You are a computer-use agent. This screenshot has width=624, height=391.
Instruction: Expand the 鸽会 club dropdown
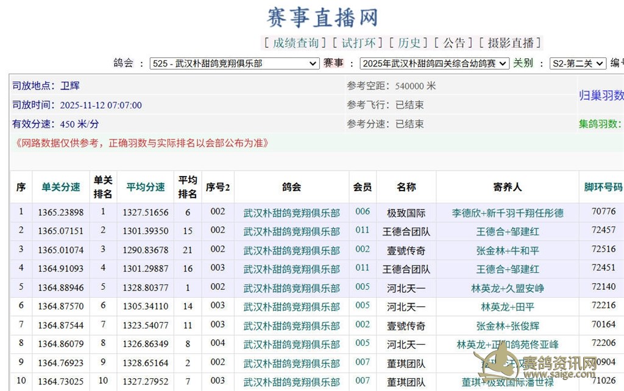[235, 63]
